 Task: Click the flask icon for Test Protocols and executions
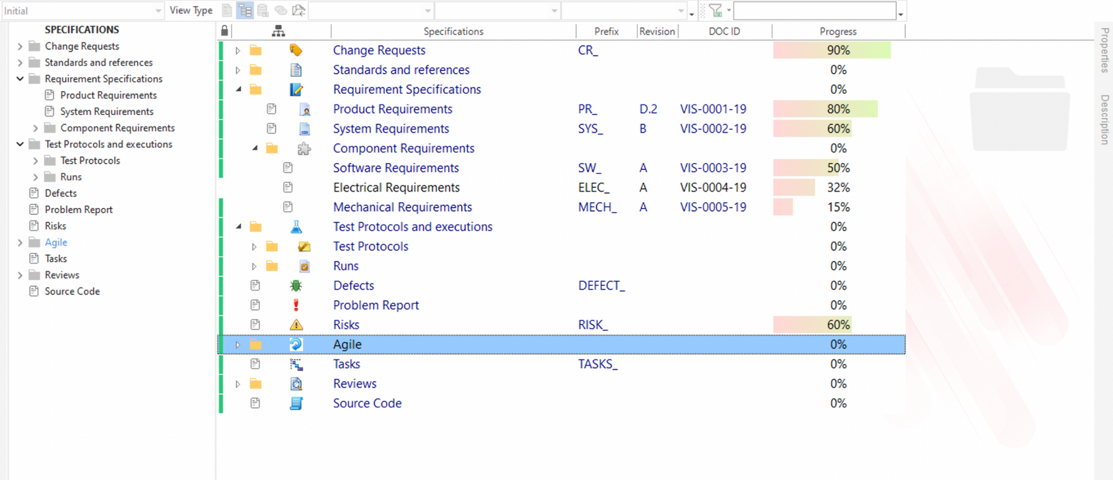click(296, 227)
